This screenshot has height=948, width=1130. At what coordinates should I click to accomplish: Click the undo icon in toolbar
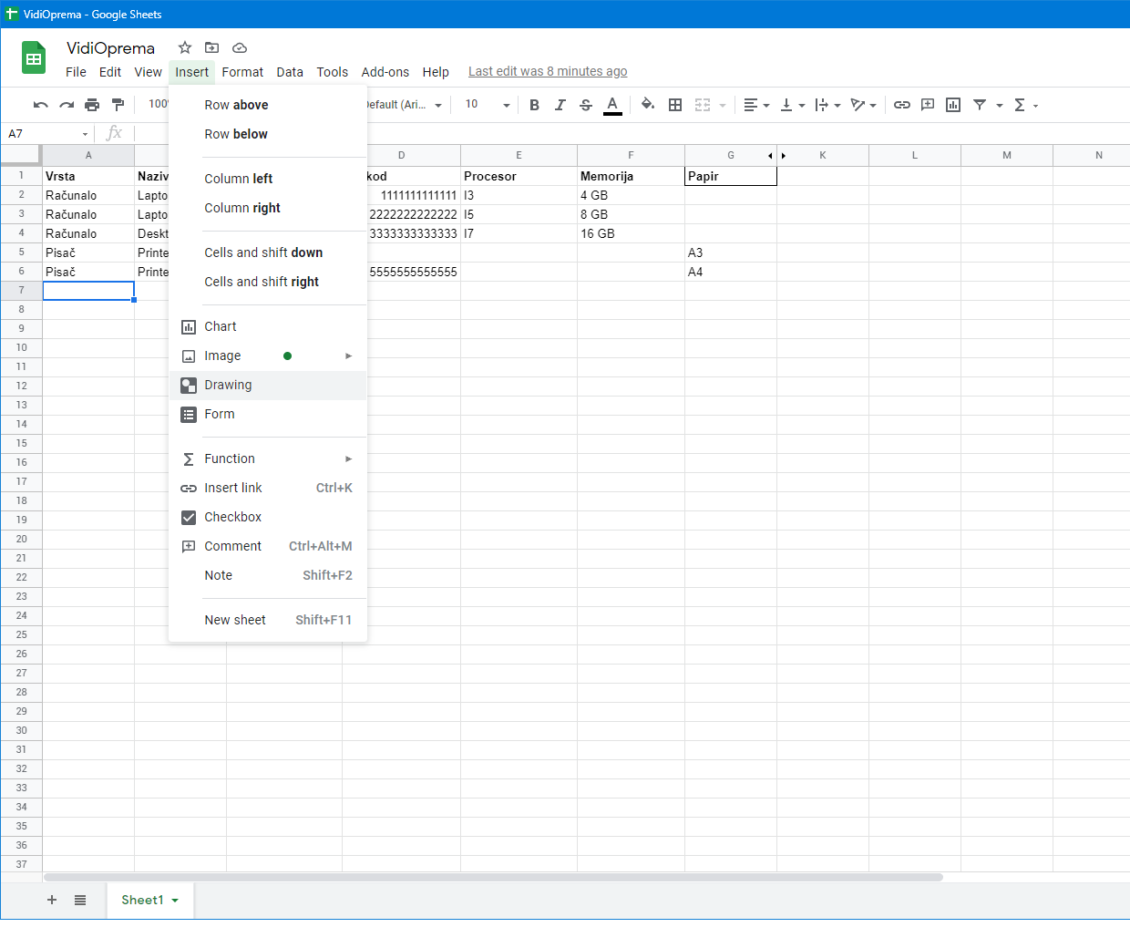40,105
